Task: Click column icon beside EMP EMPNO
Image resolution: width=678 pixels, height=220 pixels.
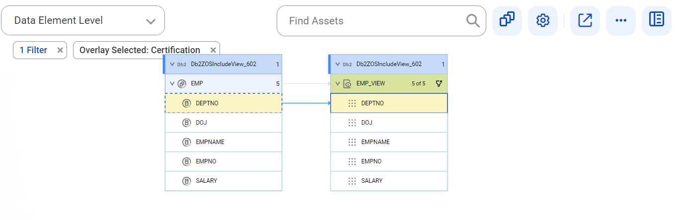Action: tap(187, 161)
